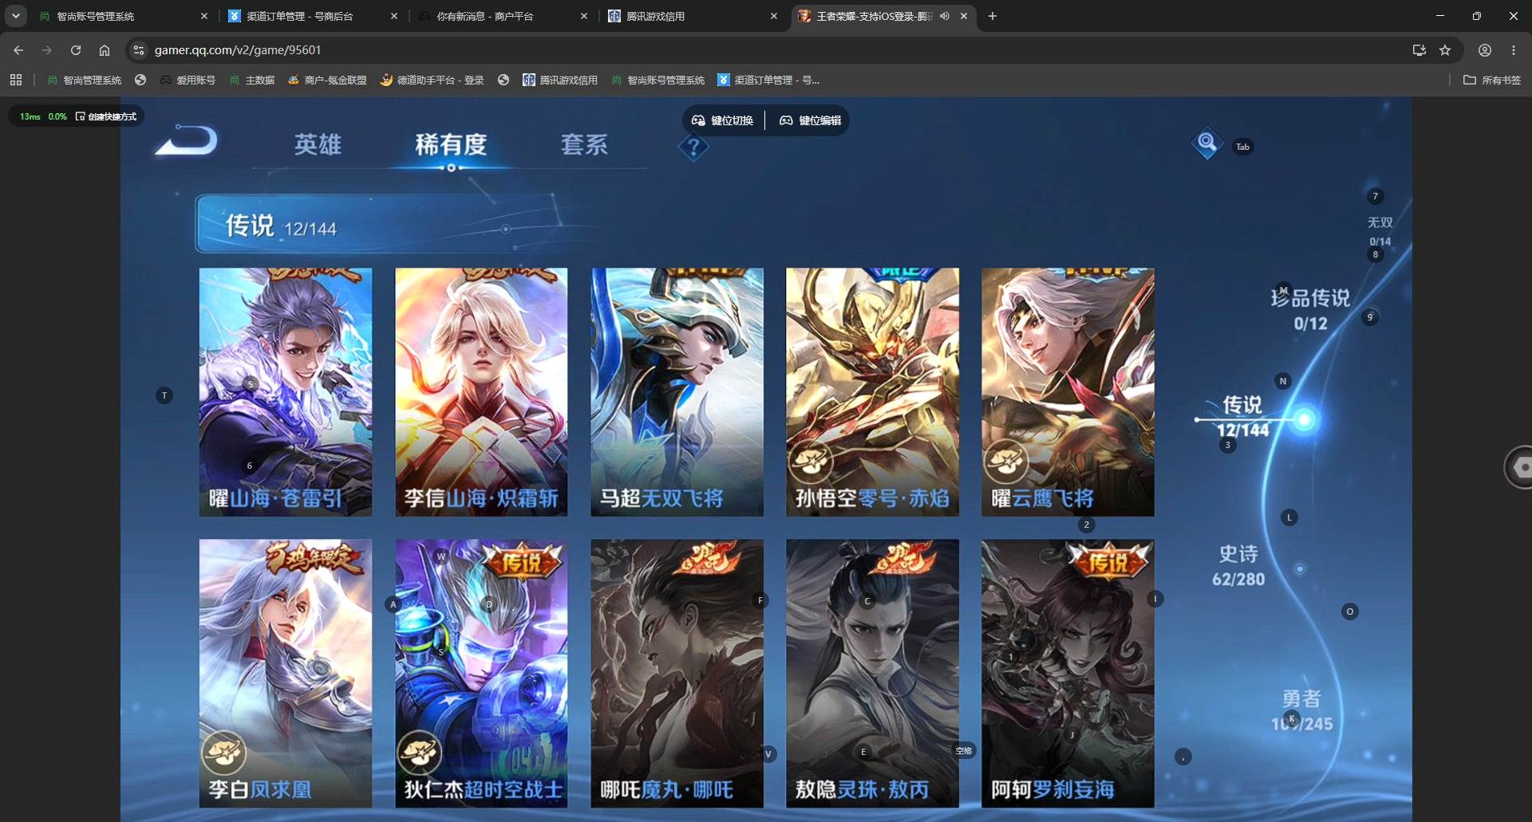This screenshot has height=822, width=1532.
Task: Click the browser back button
Action: pos(18,50)
